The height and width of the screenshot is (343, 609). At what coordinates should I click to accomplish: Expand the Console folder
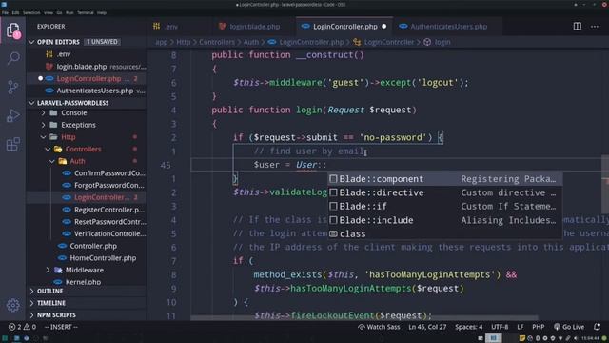74,112
